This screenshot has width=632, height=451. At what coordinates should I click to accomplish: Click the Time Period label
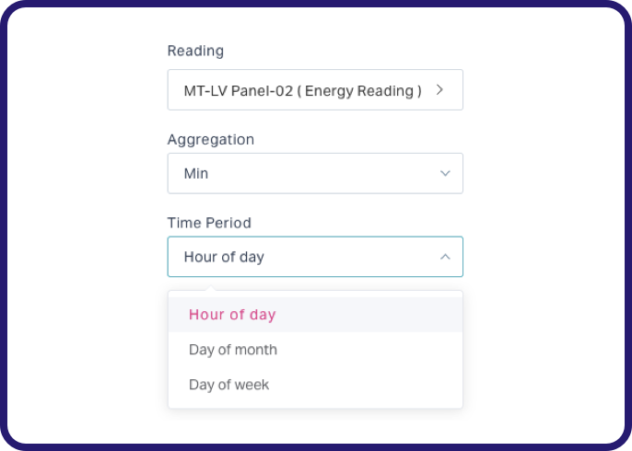[x=209, y=223]
